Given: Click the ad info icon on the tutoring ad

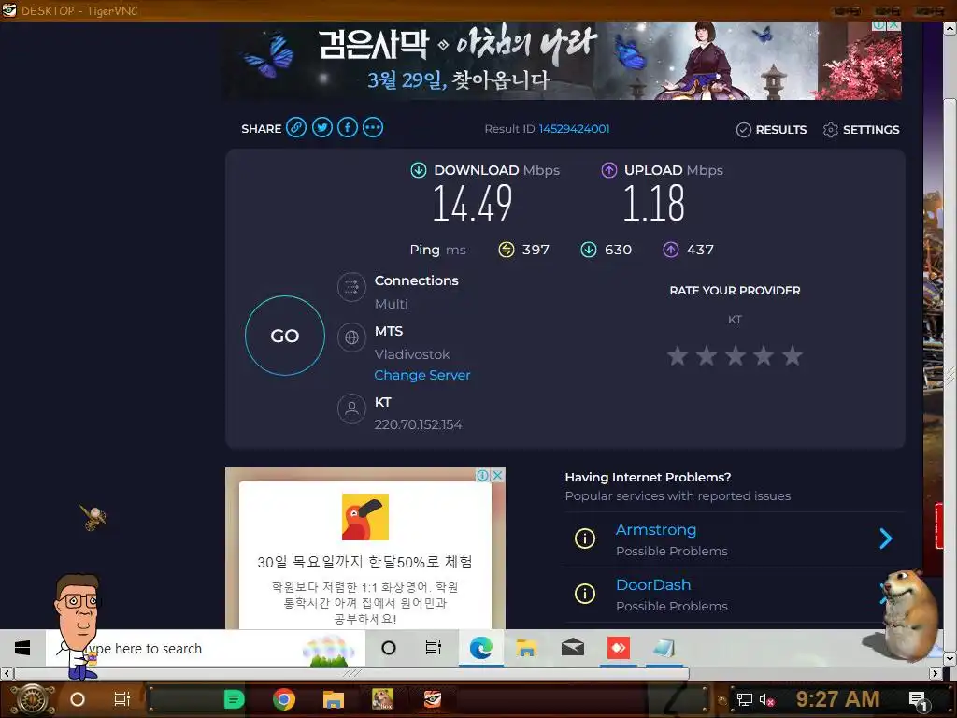Looking at the screenshot, I should 483,475.
